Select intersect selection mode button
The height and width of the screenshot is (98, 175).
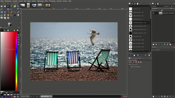[141, 62]
